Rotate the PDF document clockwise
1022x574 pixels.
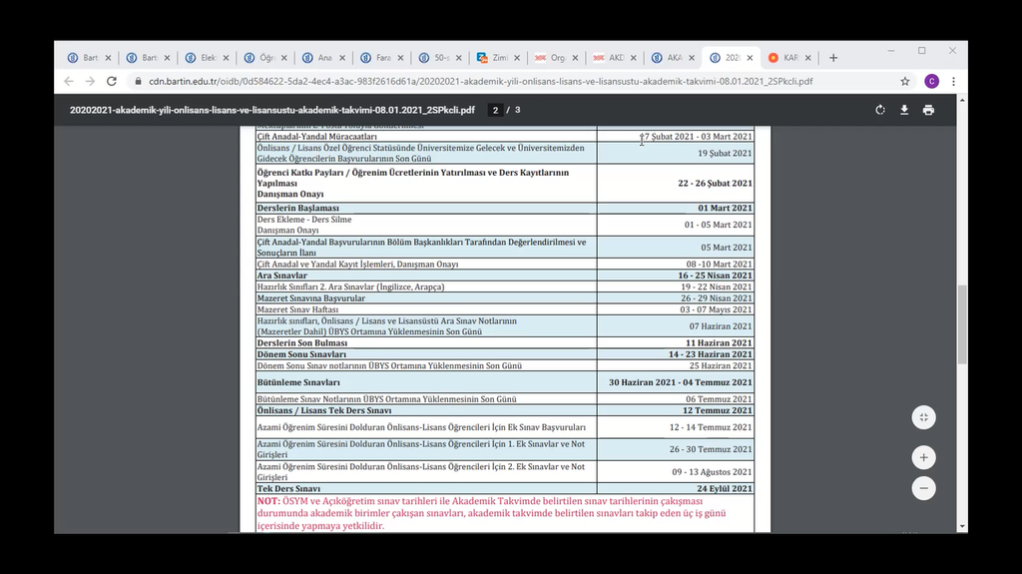click(x=880, y=110)
